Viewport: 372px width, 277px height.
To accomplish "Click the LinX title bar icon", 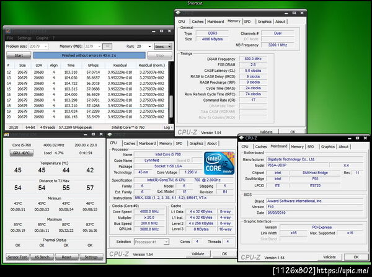I will [x=8, y=31].
